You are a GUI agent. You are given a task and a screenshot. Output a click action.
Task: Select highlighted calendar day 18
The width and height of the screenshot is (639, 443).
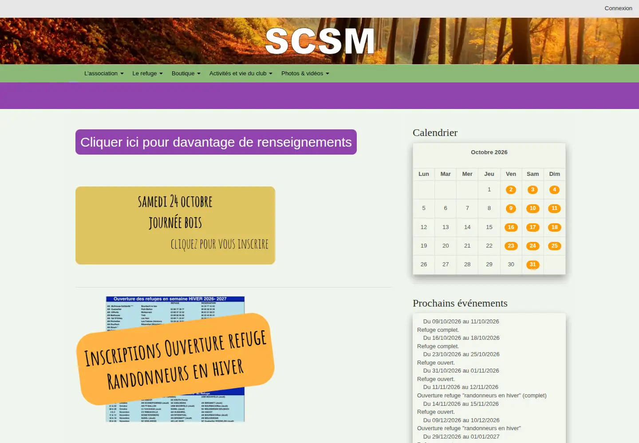(554, 227)
